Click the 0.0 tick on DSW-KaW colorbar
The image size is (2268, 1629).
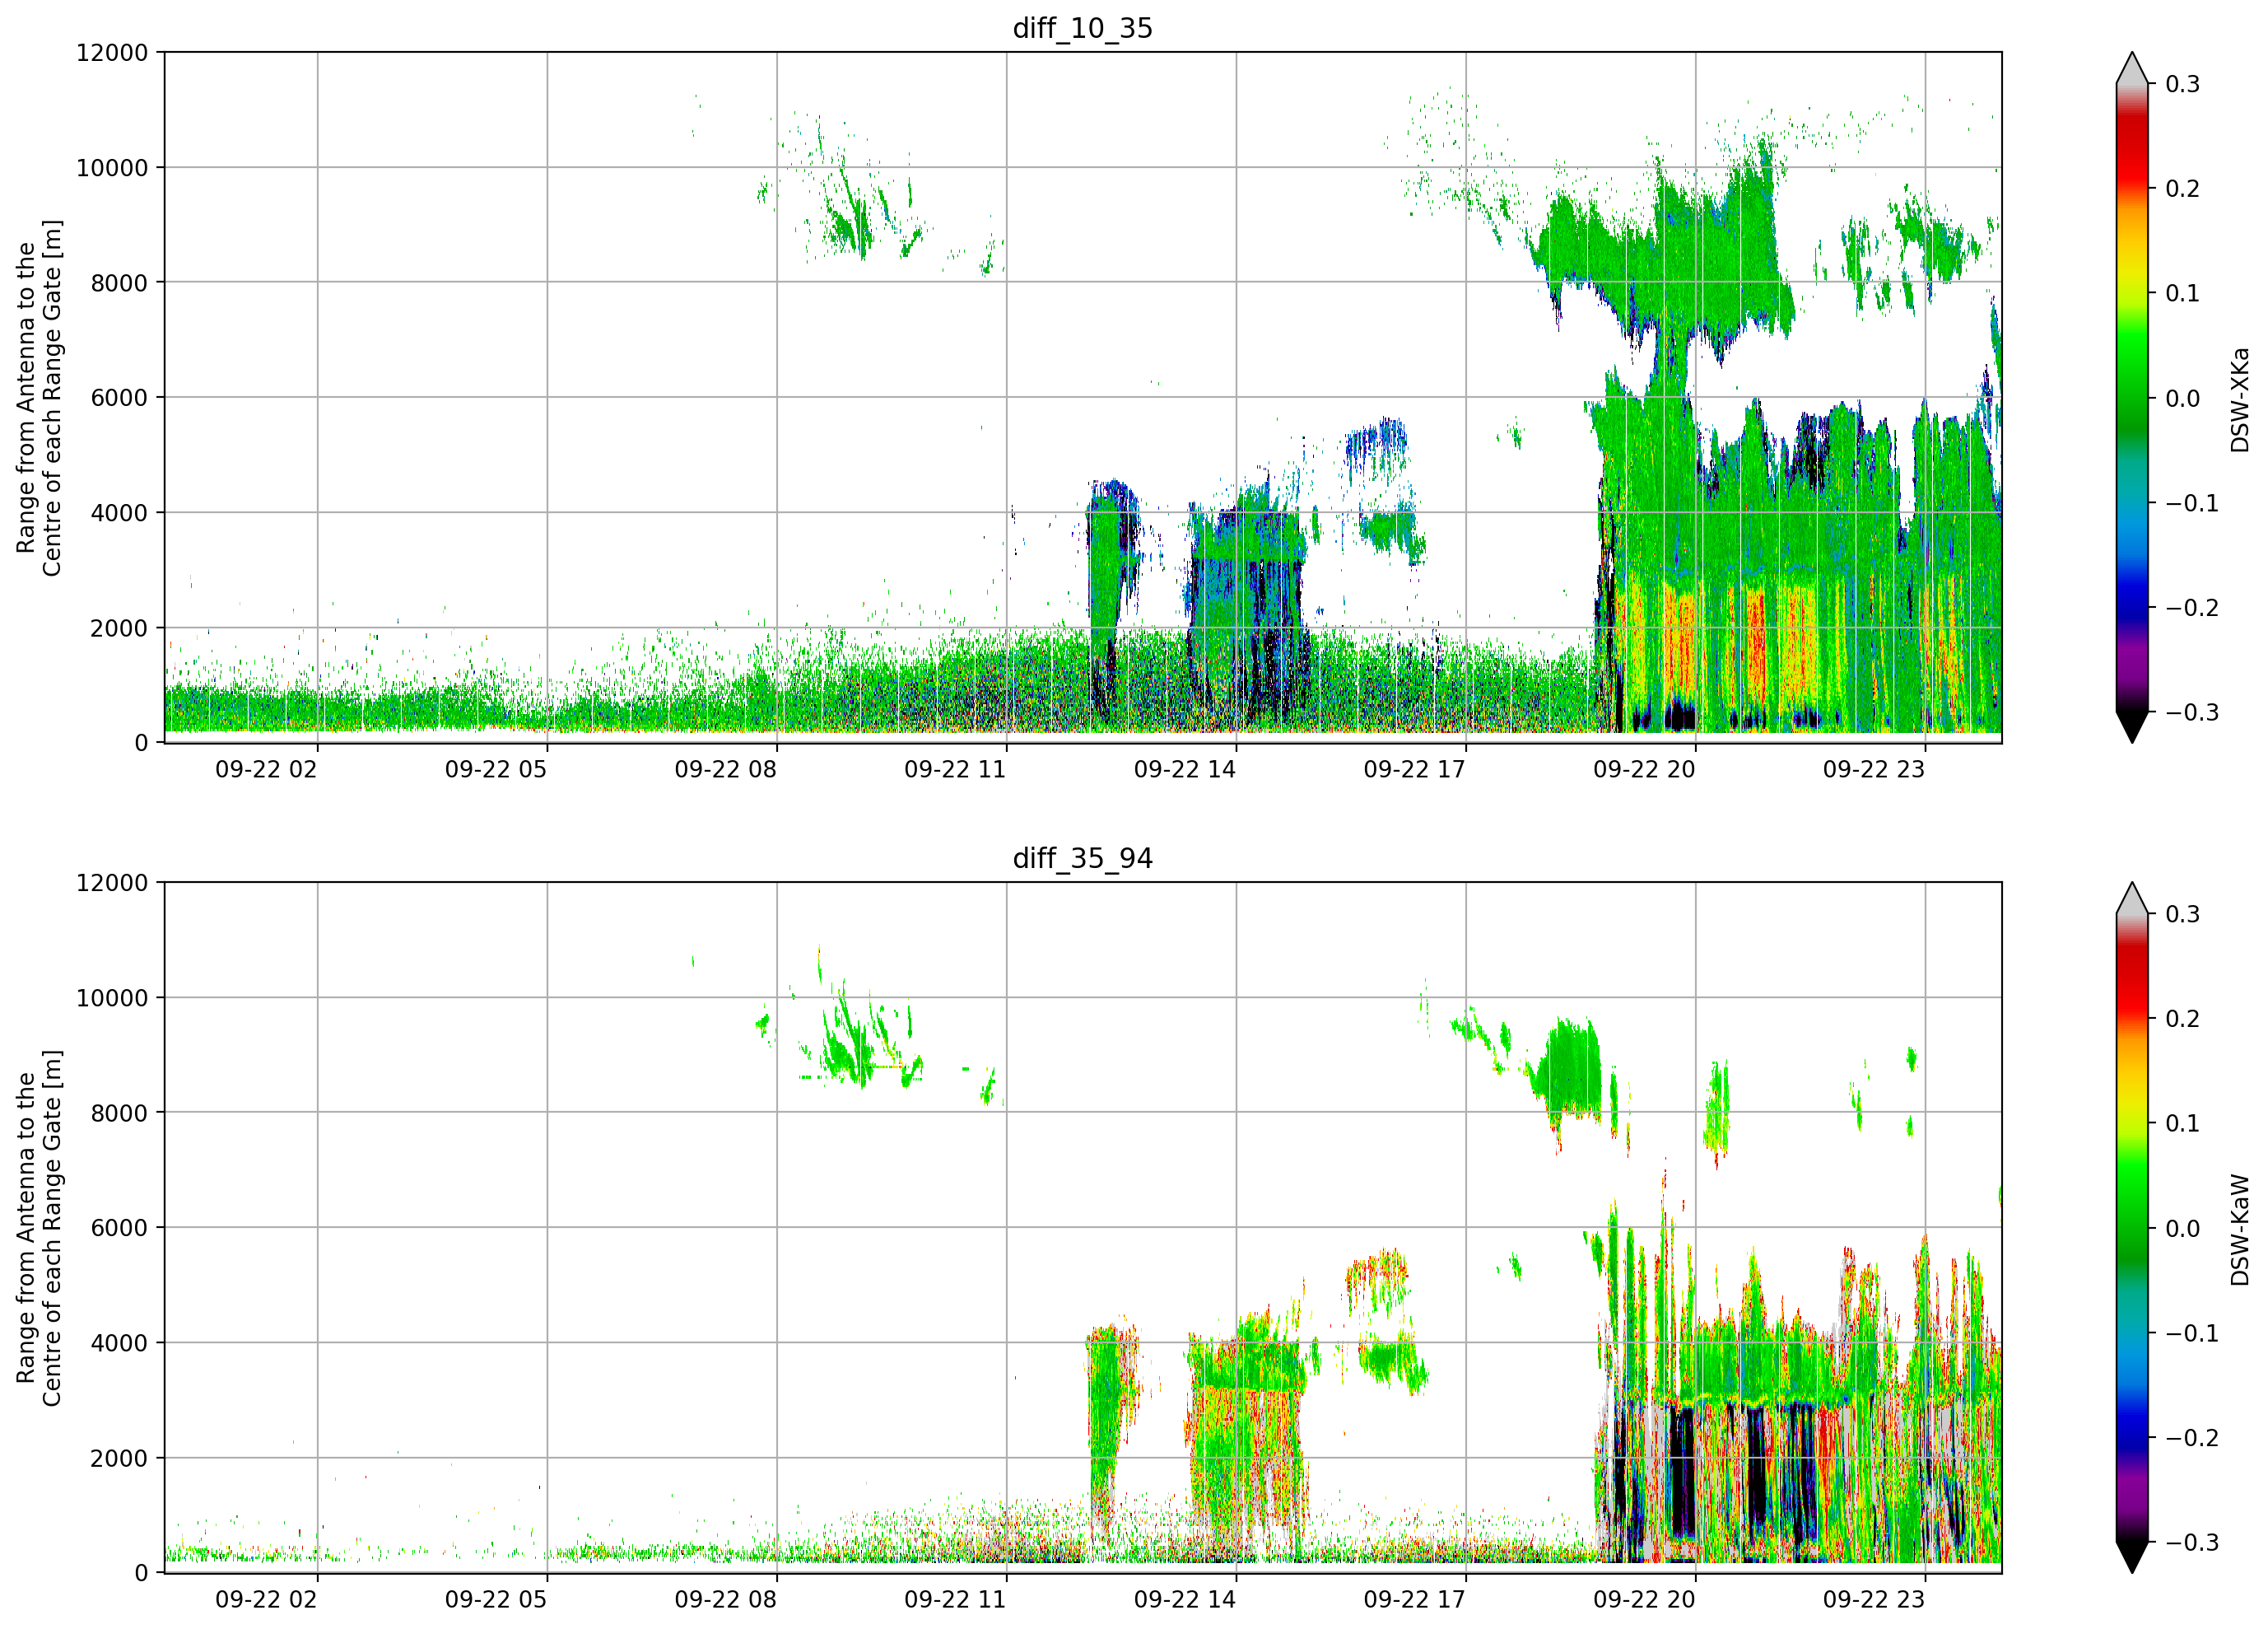click(2182, 1229)
